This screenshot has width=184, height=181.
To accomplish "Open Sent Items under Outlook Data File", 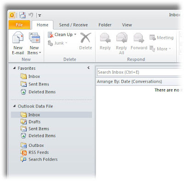I will tap(39, 129).
